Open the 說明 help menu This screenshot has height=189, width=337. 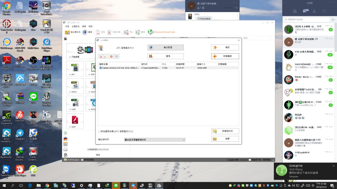pyautogui.click(x=91, y=27)
